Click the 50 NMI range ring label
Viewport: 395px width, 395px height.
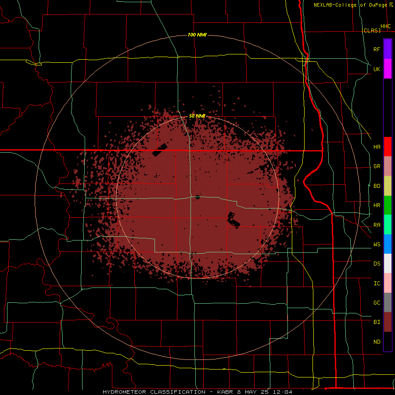coord(197,116)
